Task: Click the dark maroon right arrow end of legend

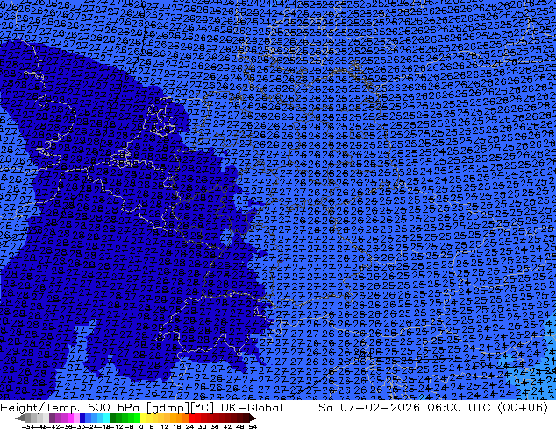Action: (253, 418)
